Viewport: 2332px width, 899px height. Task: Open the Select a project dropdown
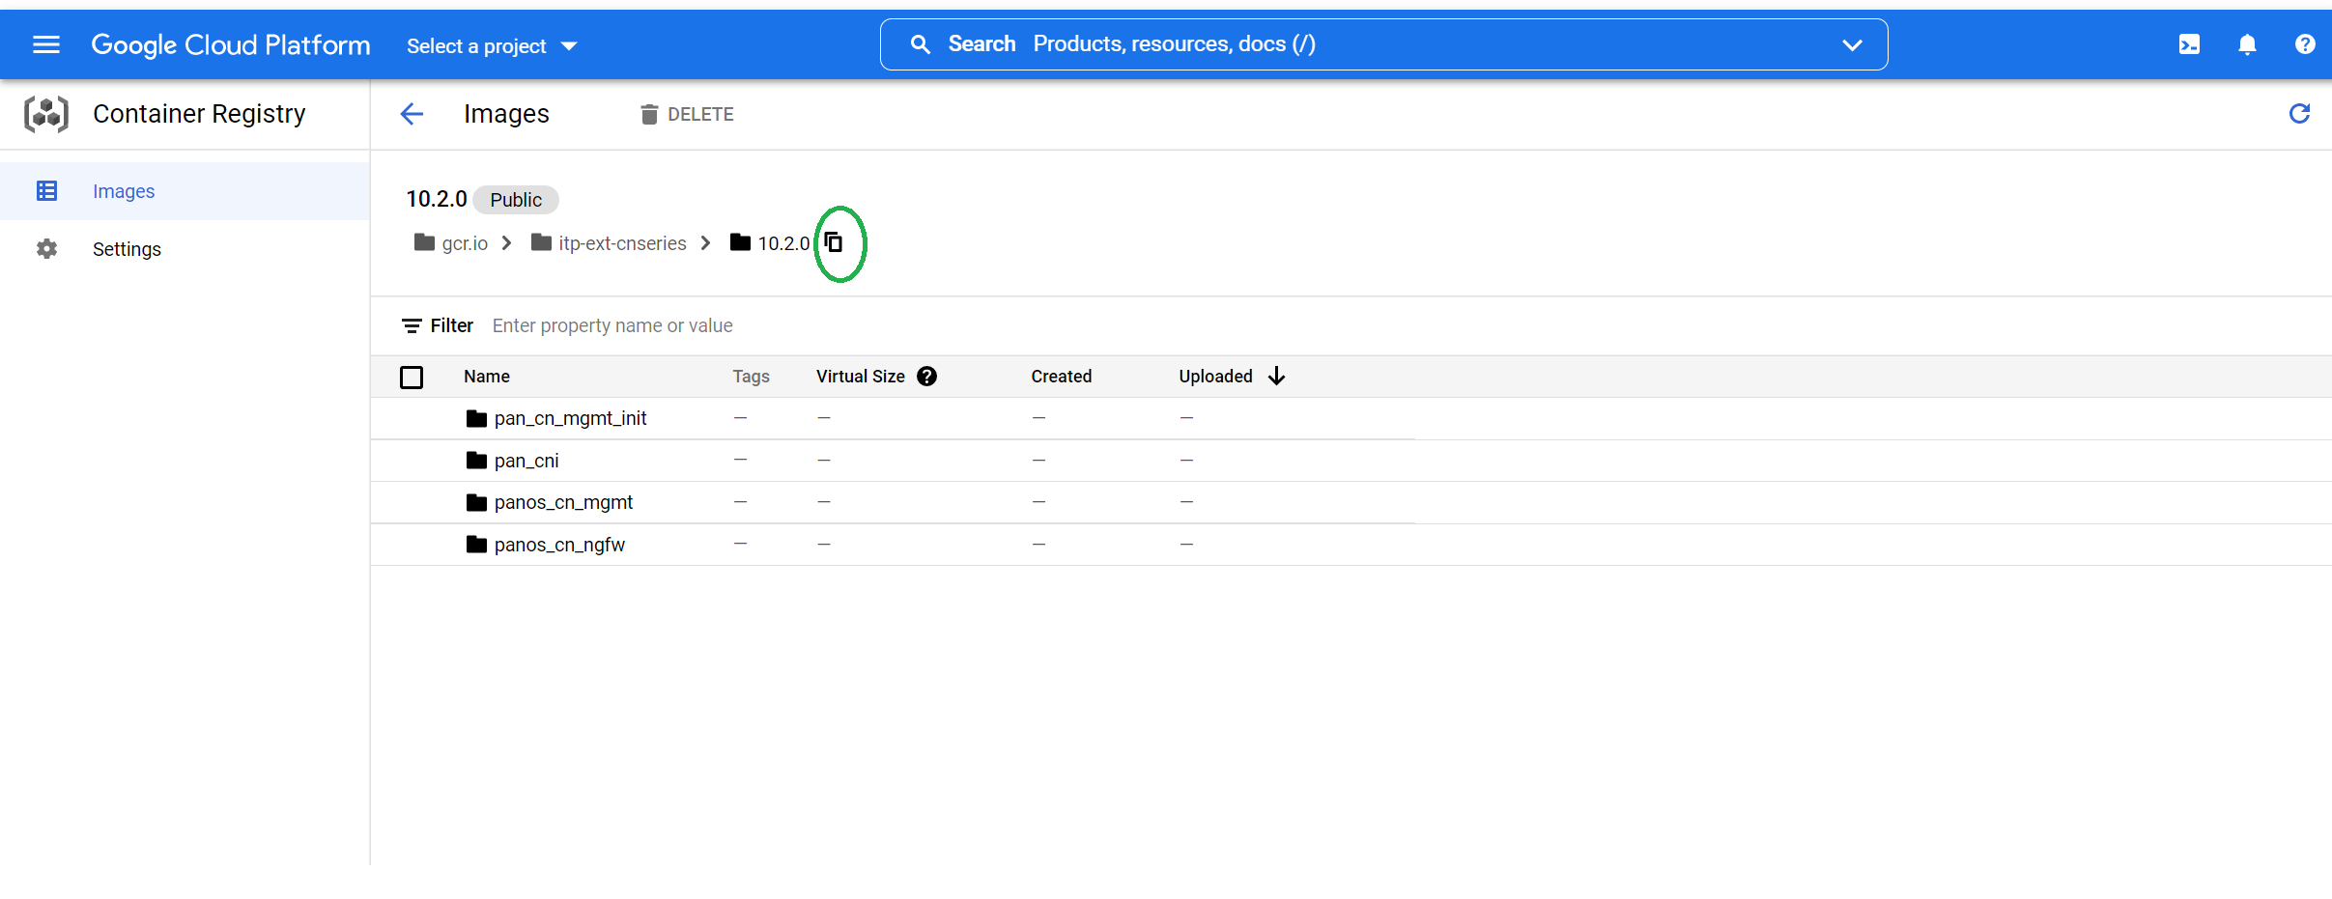(x=492, y=46)
